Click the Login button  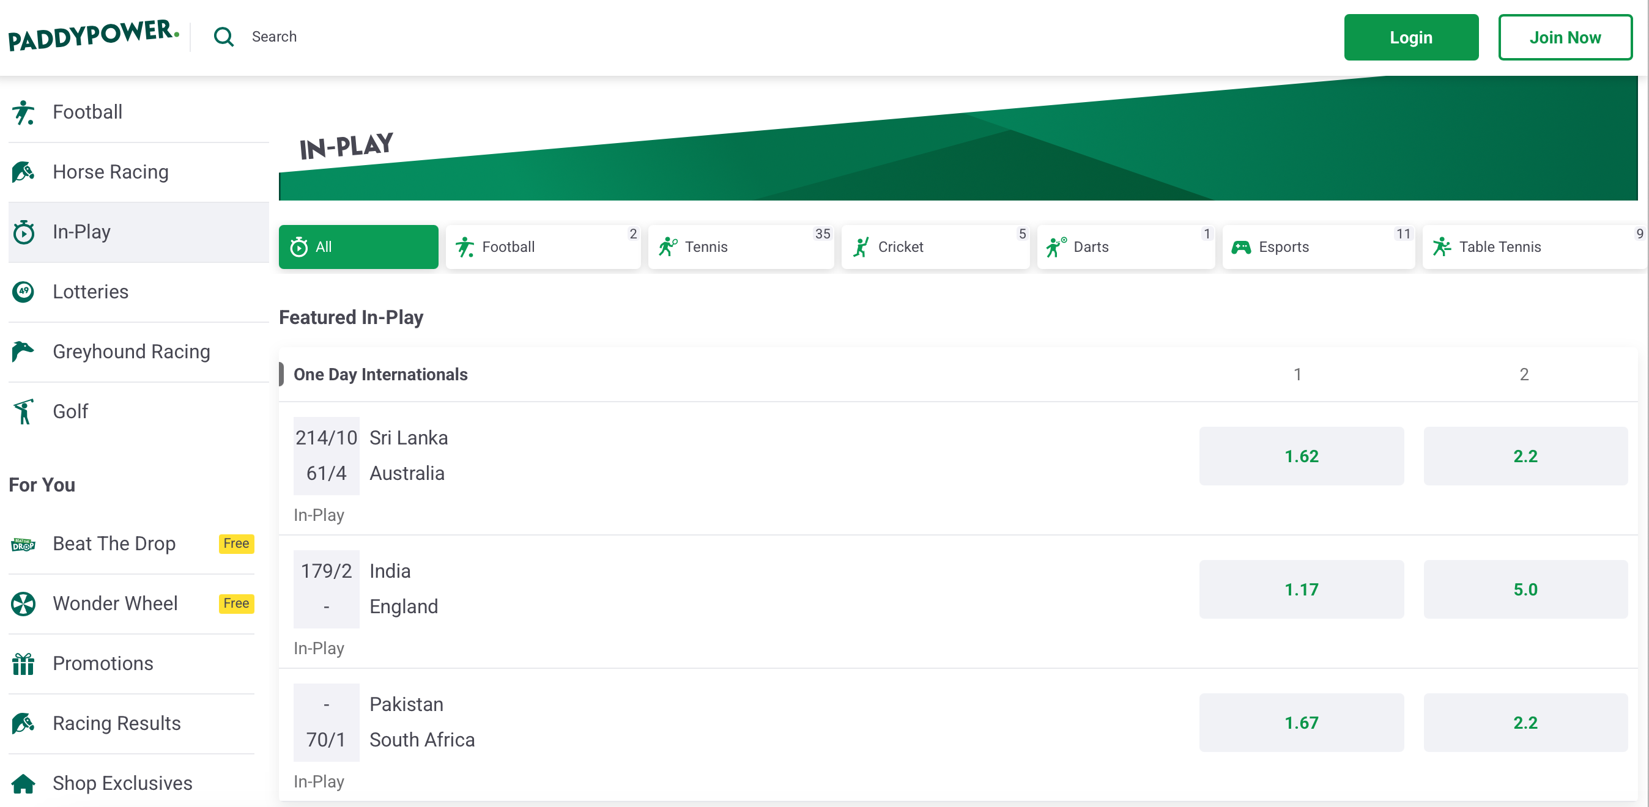1411,37
